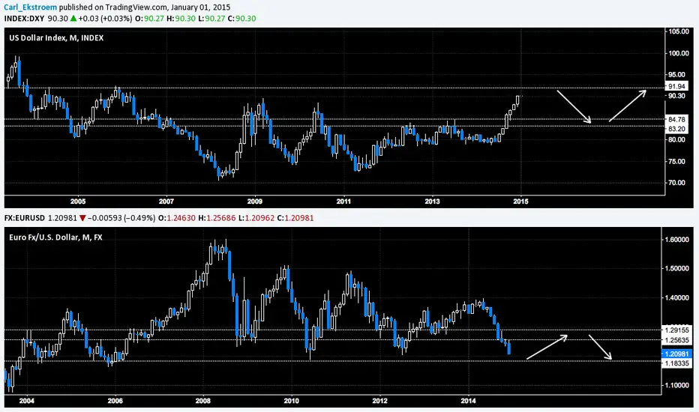Select the O:90.27 open value
Screen dimensions: 699x412
tap(149, 19)
